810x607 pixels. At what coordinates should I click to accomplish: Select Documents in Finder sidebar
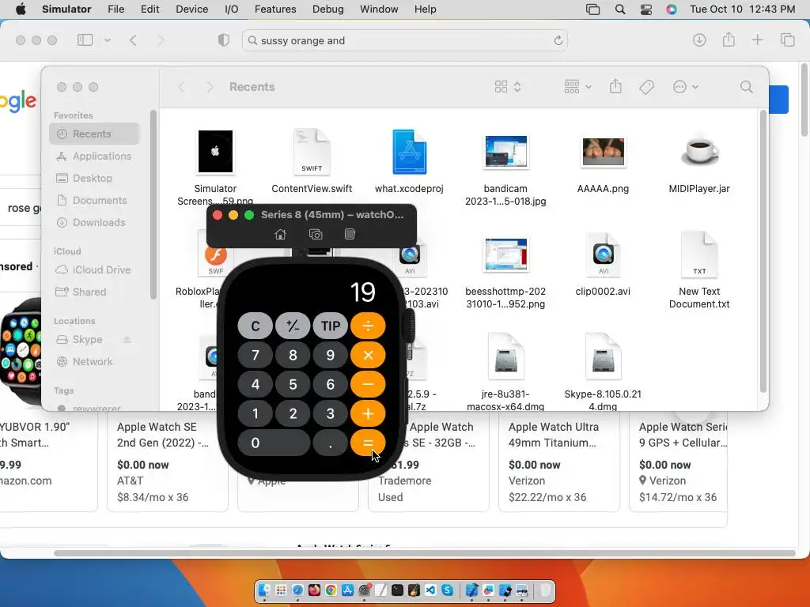coord(94,200)
